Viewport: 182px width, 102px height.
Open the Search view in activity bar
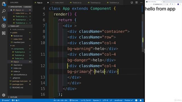point(4,11)
